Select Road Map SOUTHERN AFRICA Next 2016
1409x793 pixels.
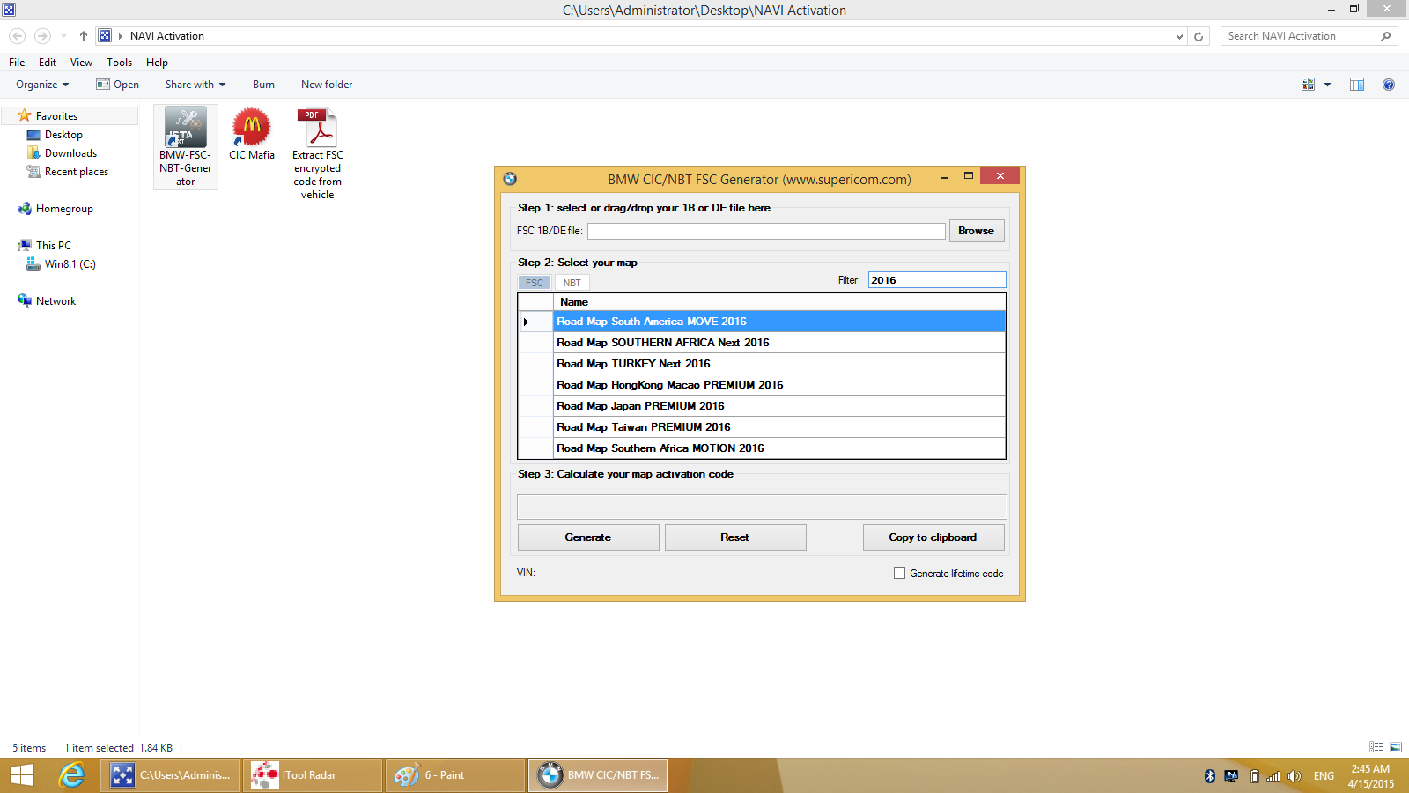coord(779,343)
